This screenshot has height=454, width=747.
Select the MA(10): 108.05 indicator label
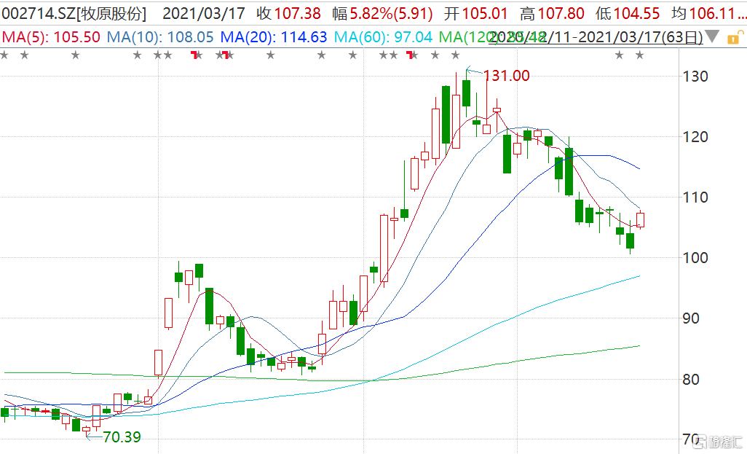click(161, 37)
